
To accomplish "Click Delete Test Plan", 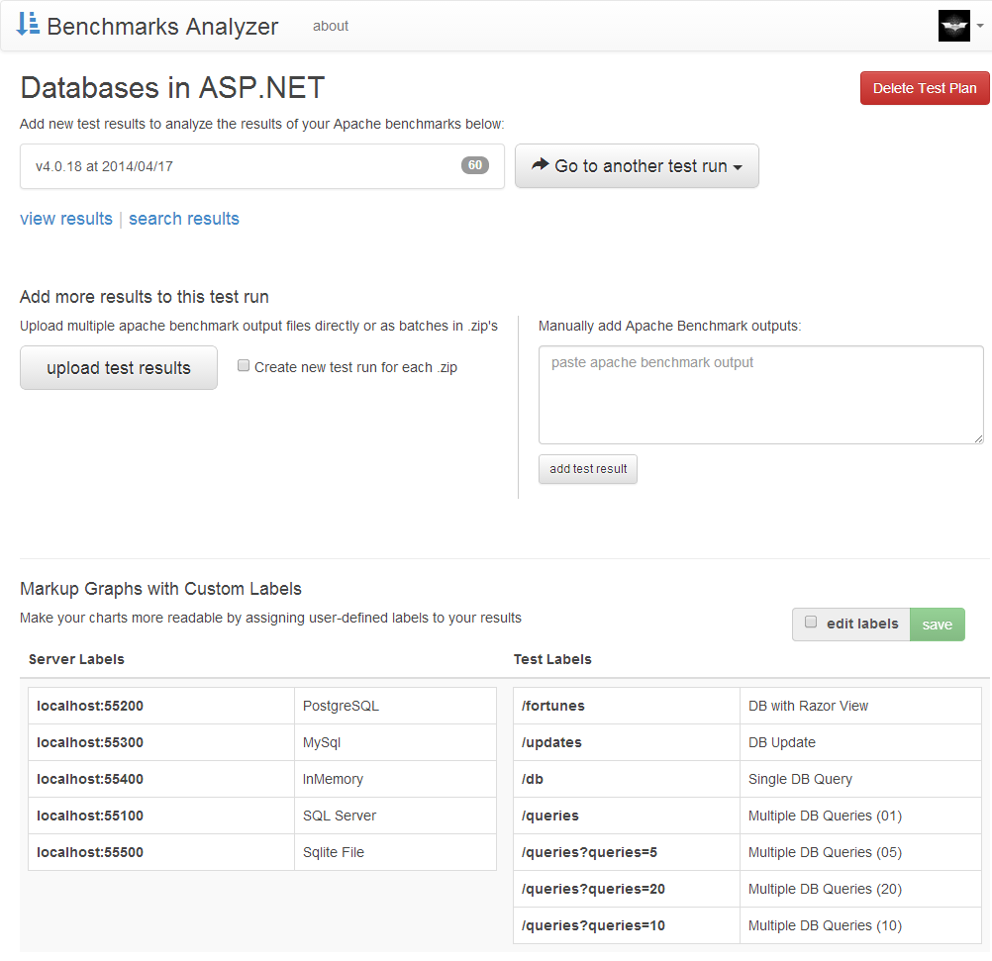I will (924, 87).
